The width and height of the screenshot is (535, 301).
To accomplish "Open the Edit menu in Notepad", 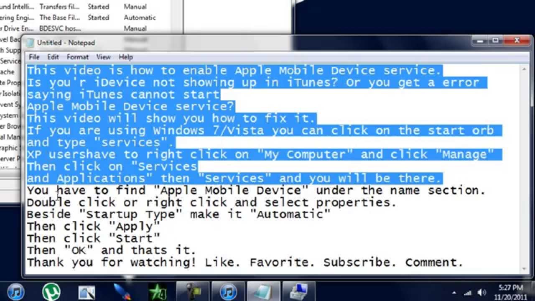I will pyautogui.click(x=53, y=57).
